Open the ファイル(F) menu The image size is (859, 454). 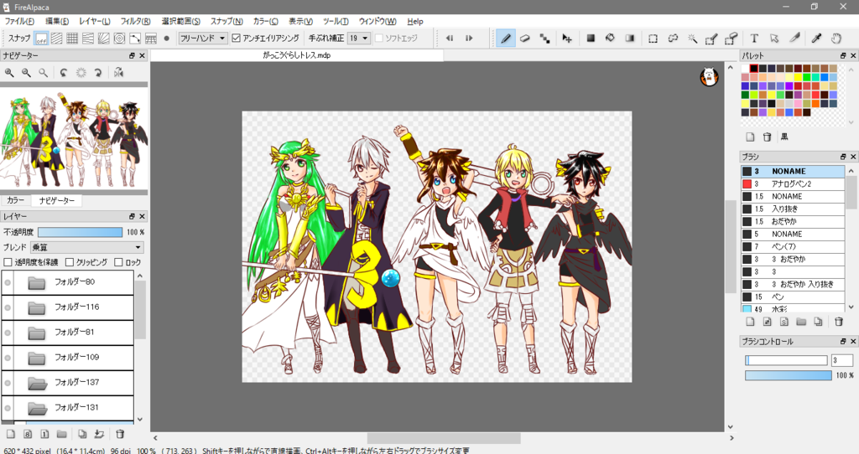tap(20, 21)
